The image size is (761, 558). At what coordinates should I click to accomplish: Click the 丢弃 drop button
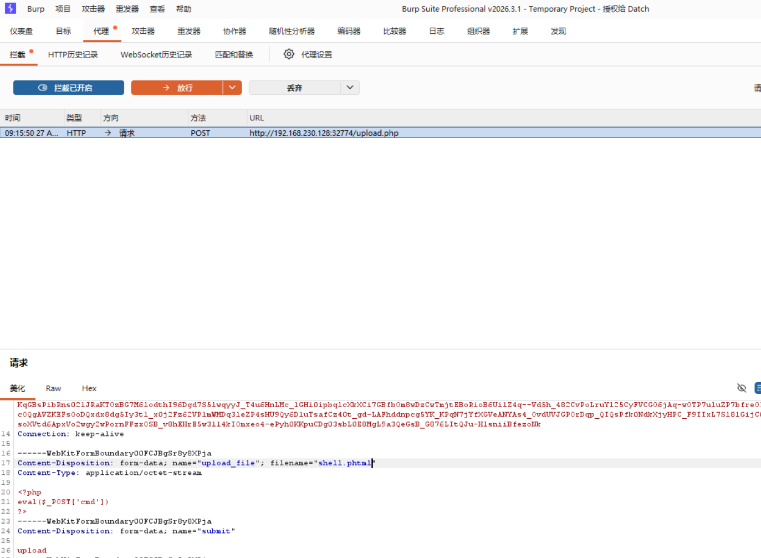tap(294, 88)
